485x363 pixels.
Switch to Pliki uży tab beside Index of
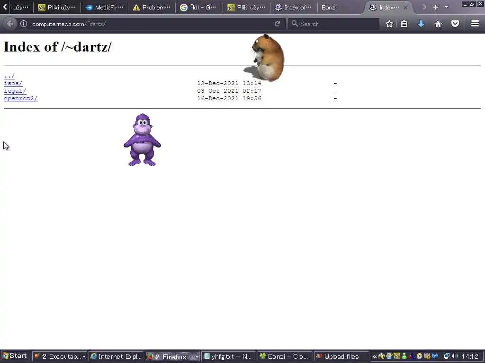point(246,8)
